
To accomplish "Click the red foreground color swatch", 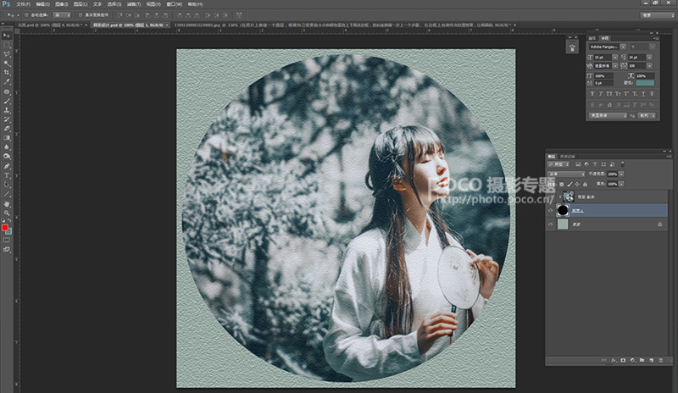I will pos(5,228).
